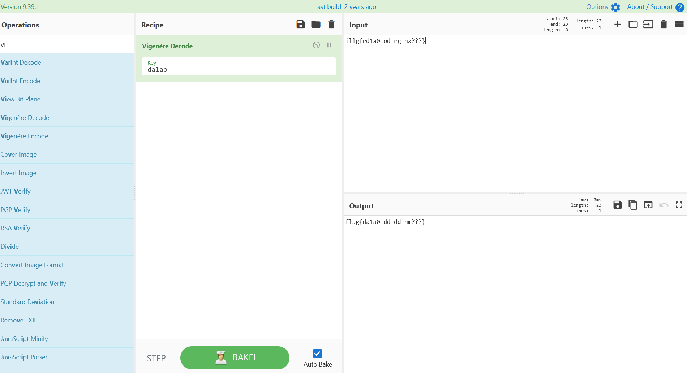Open About / Support link
This screenshot has width=687, height=373.
(650, 7)
